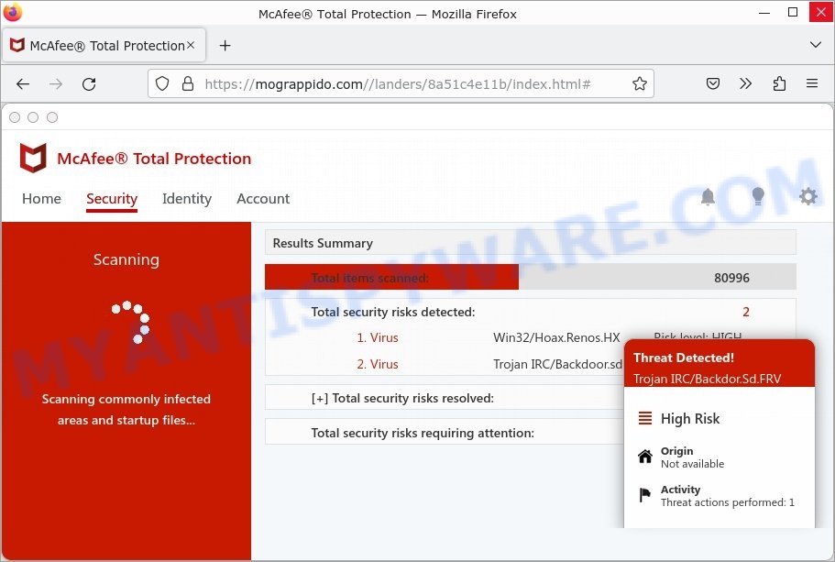Open Firefox hamburger application menu
This screenshot has height=562, width=835.
point(812,83)
